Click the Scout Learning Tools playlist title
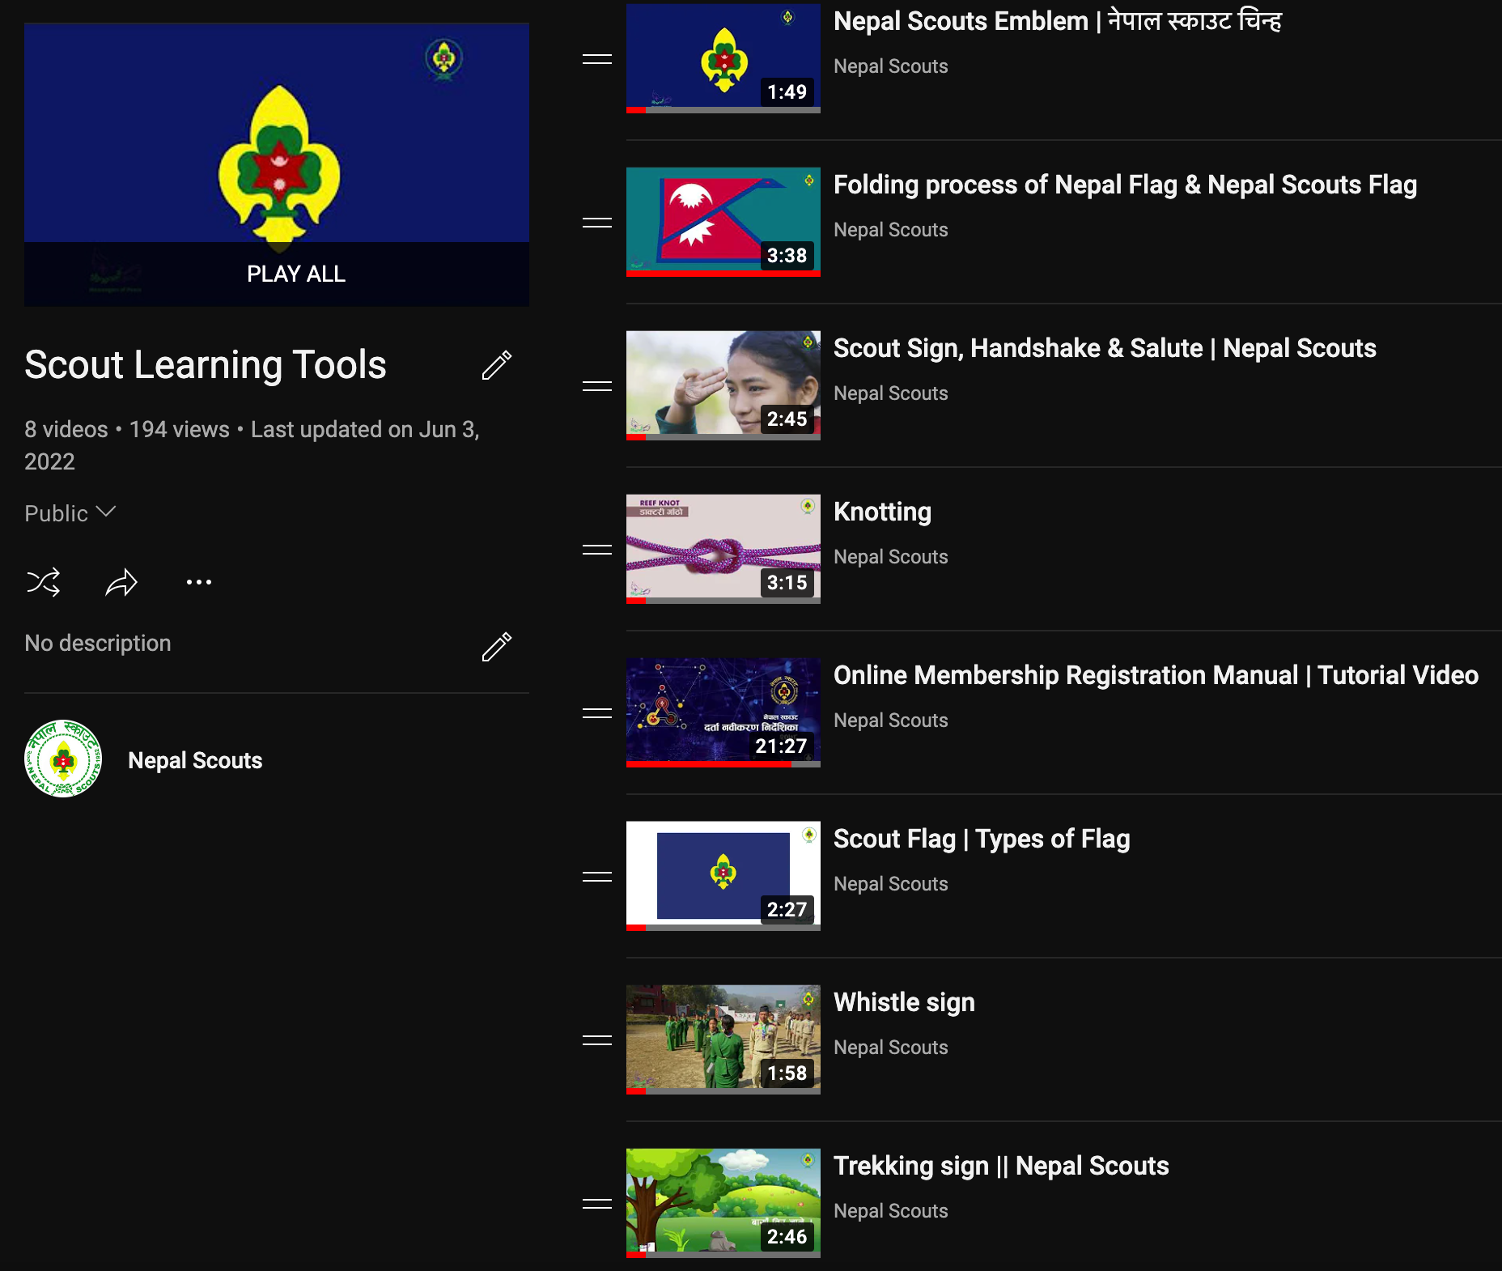This screenshot has height=1271, width=1502. pos(206,365)
